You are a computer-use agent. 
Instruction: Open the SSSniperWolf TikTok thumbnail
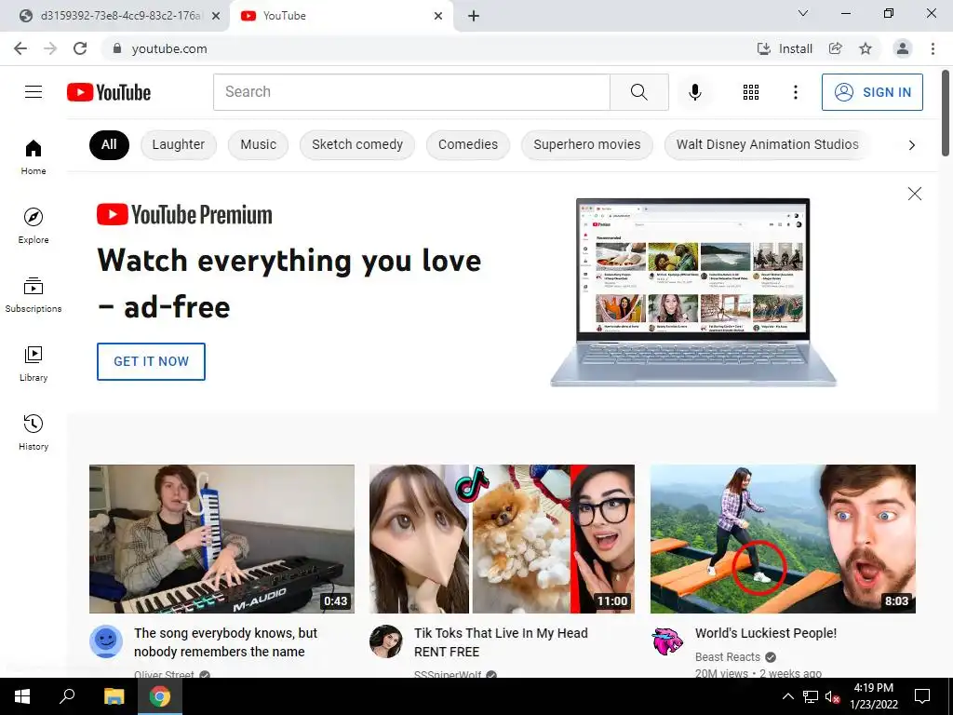[502, 539]
